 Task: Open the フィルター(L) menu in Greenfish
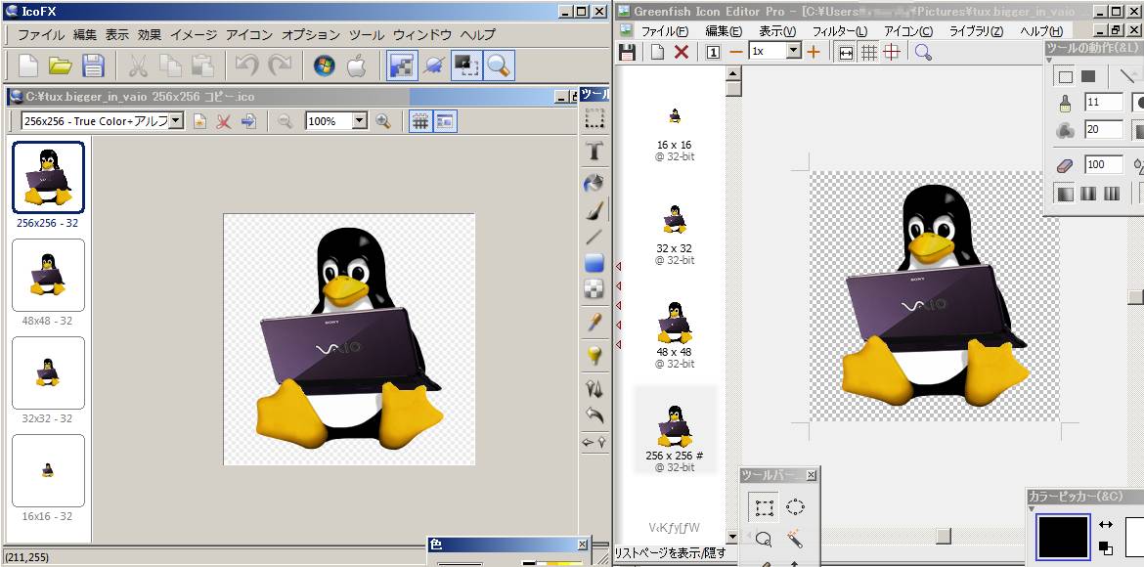coord(840,31)
